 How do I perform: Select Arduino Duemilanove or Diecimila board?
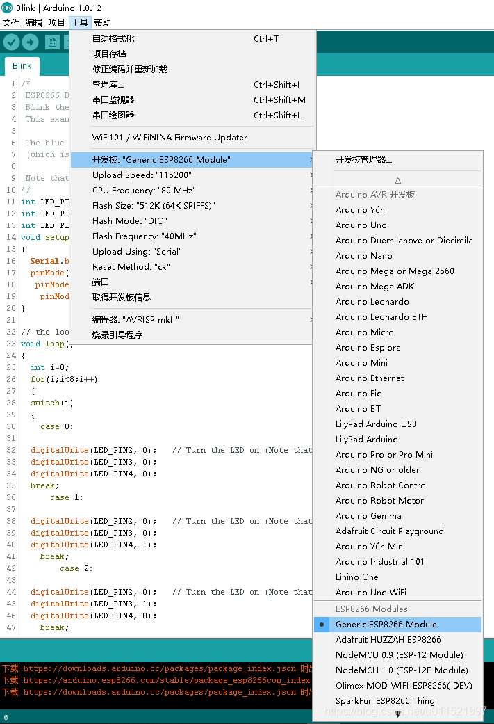pyautogui.click(x=397, y=240)
